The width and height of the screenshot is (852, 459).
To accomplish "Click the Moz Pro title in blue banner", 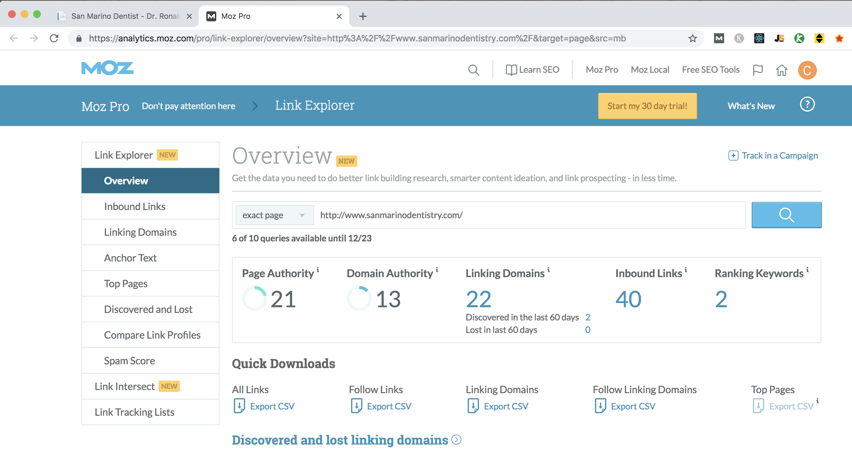I will click(105, 107).
